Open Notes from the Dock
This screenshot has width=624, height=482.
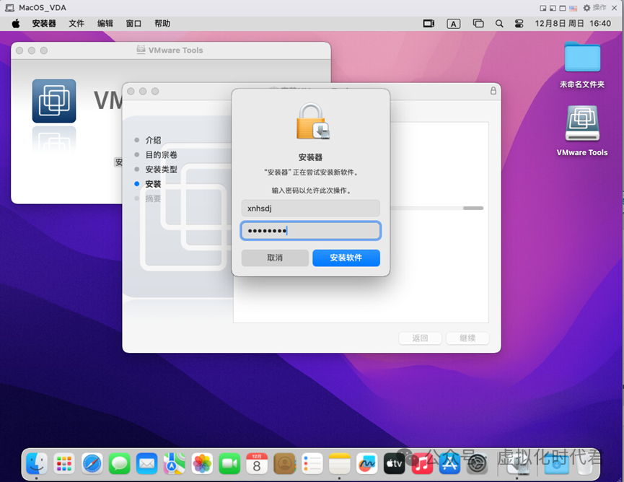click(340, 463)
